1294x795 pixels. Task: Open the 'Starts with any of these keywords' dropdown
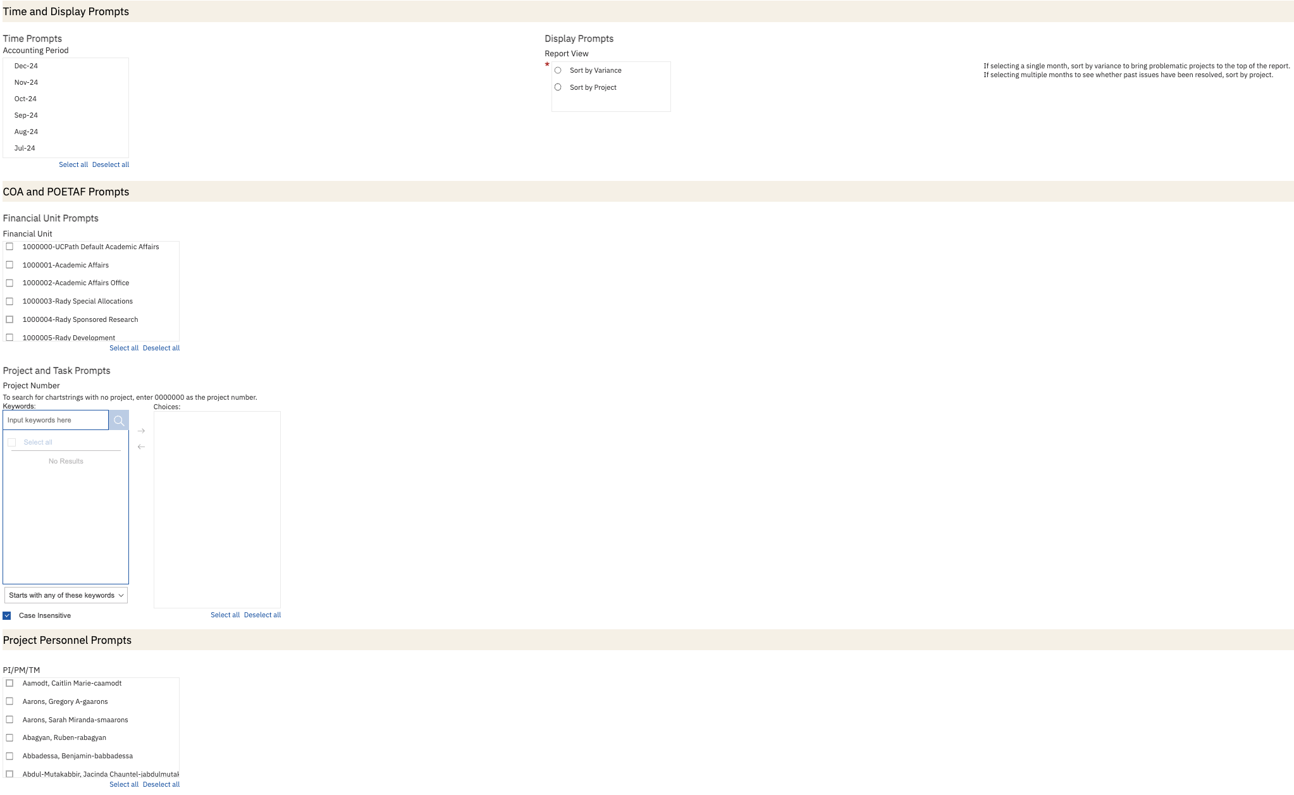click(66, 595)
